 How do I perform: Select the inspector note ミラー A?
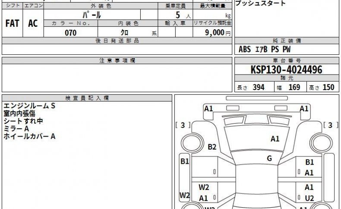tap(16, 128)
